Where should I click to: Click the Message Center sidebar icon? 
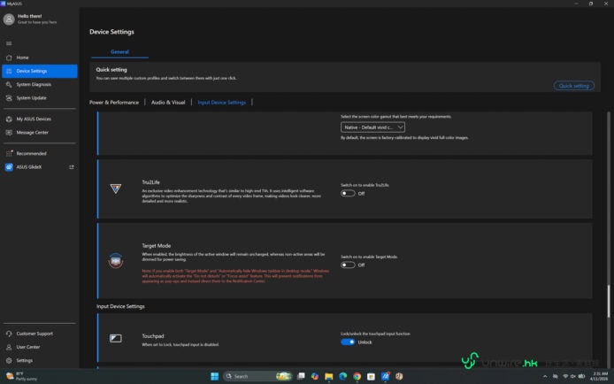point(9,133)
